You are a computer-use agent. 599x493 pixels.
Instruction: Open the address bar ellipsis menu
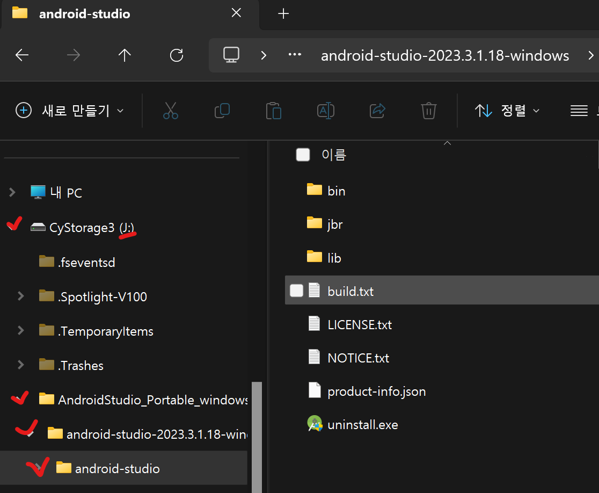pyautogui.click(x=295, y=55)
